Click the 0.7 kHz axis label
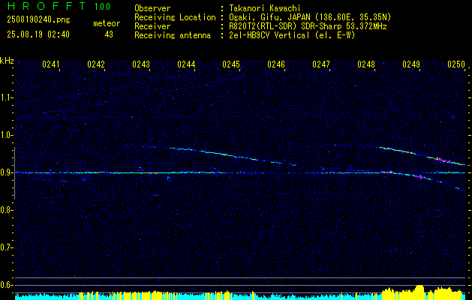472x300 pixels. (6, 247)
